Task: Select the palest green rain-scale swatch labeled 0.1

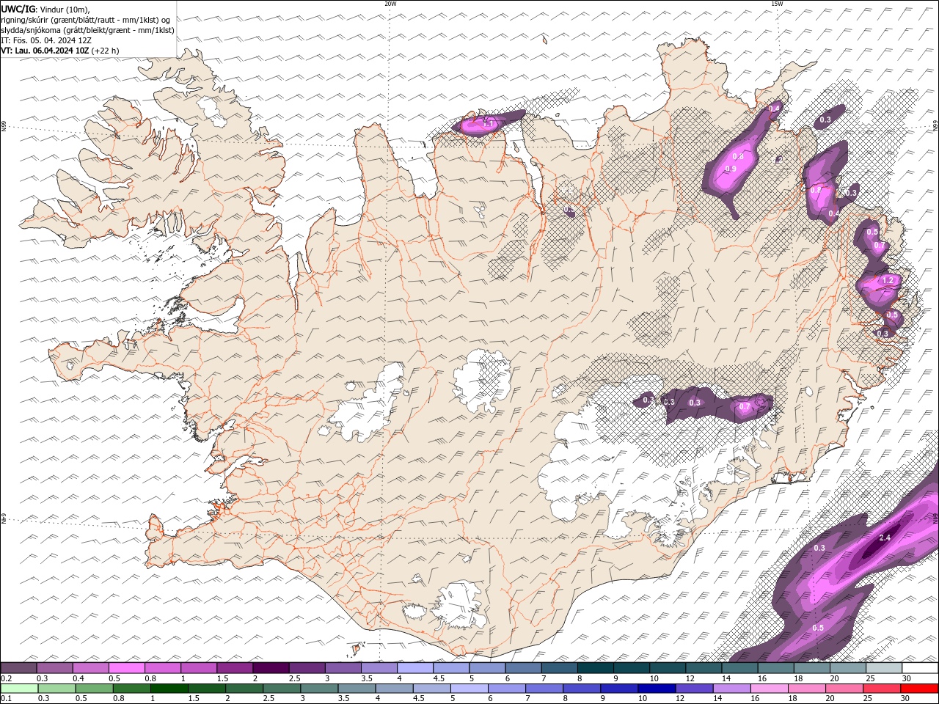Action: 19,689
